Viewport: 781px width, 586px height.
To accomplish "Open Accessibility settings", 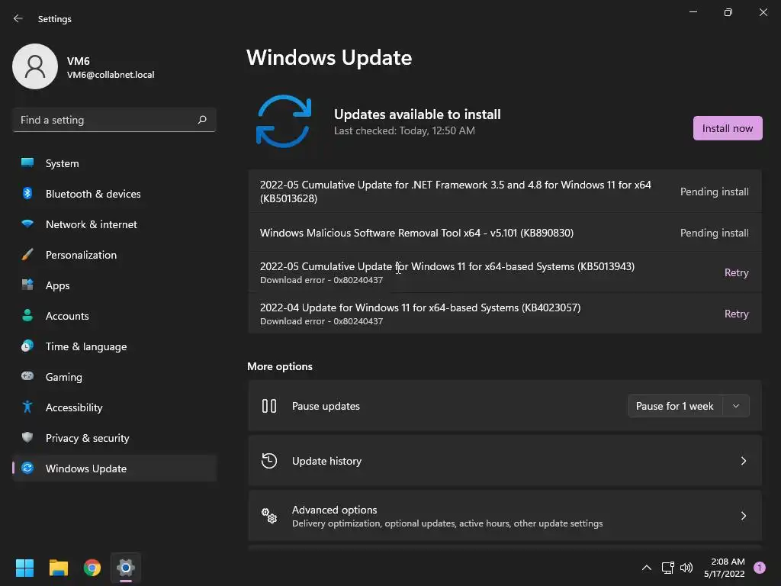I will [114, 407].
